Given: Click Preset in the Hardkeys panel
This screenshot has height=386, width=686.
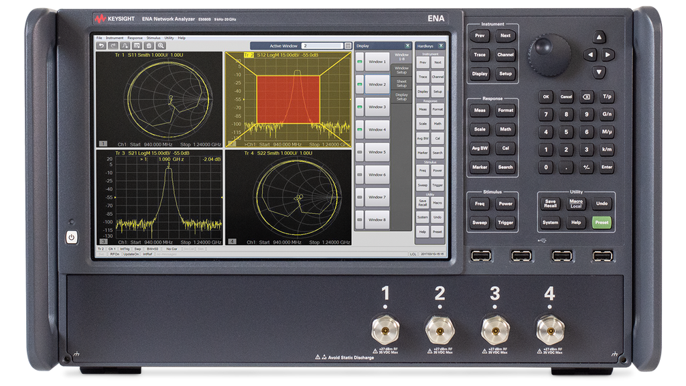Looking at the screenshot, I should pos(437,231).
